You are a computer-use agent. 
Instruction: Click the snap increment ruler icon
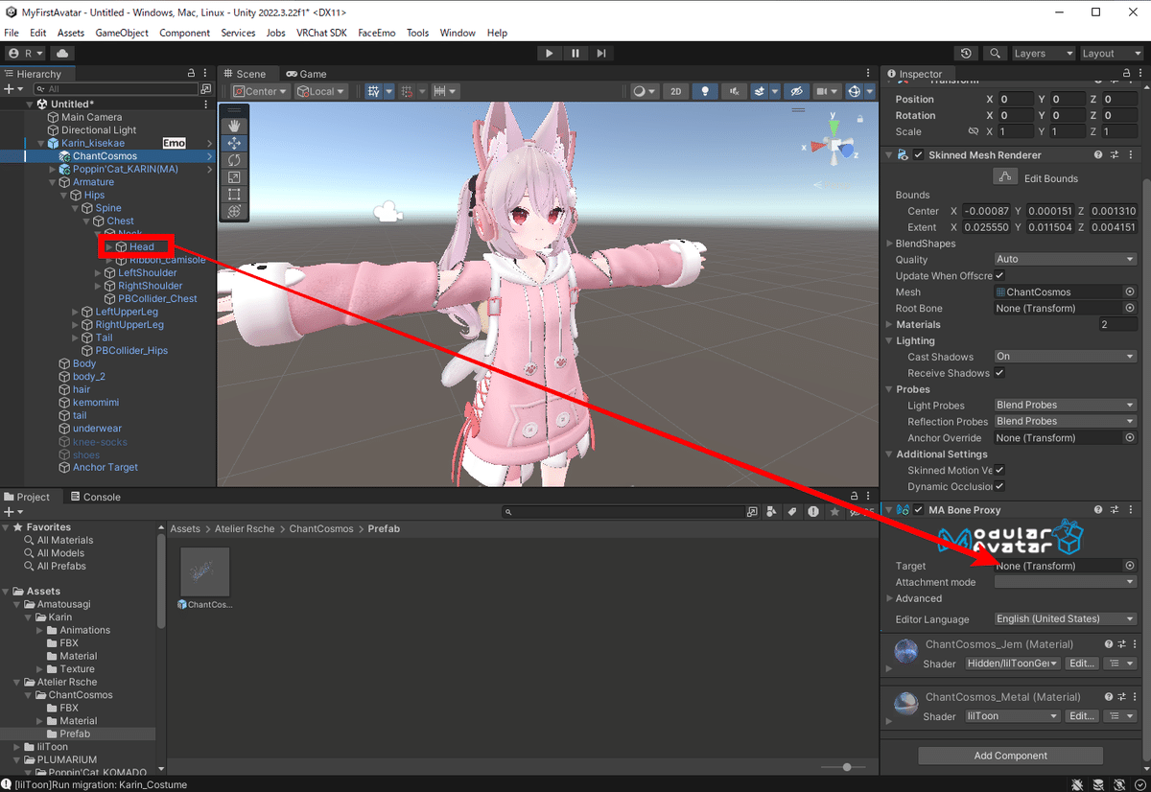coord(444,91)
